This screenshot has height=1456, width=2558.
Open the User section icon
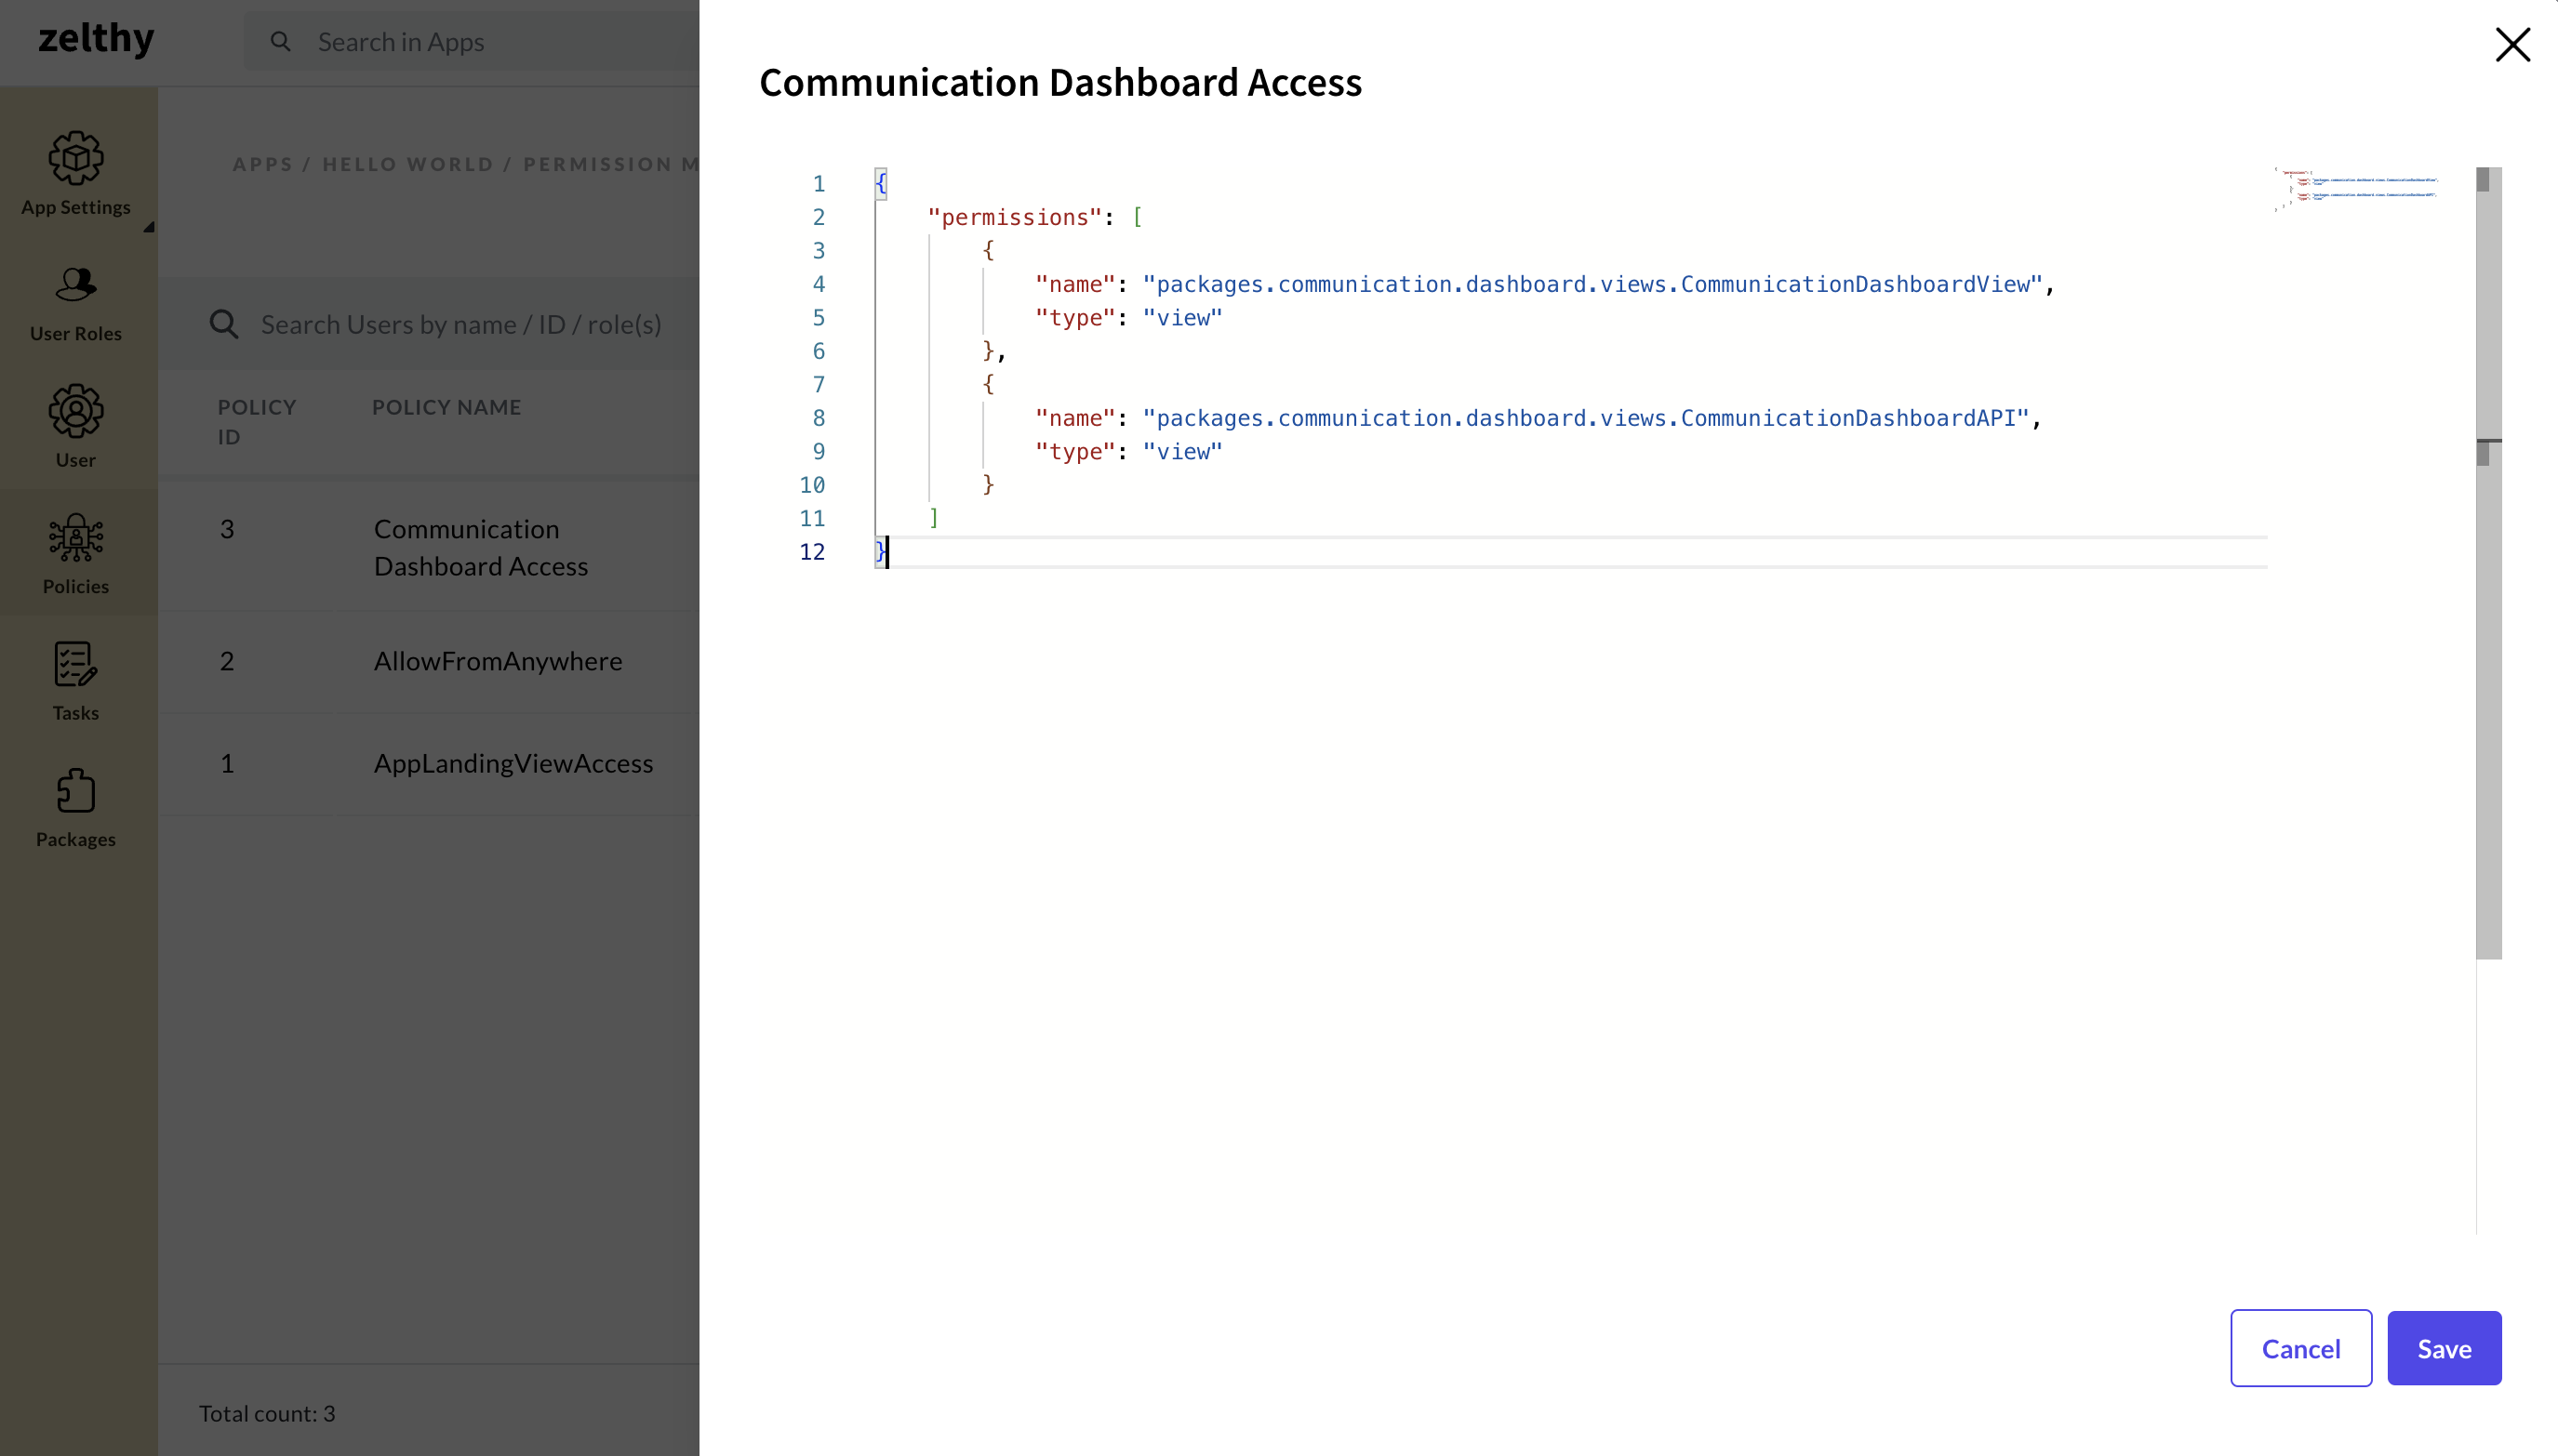76,410
